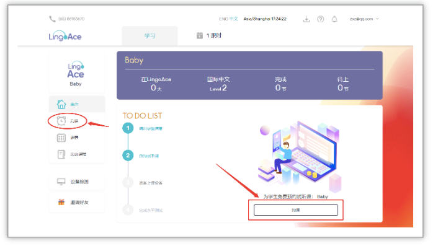
Task: Click step 1 link in the TO DO LIST
Action: pos(151,128)
